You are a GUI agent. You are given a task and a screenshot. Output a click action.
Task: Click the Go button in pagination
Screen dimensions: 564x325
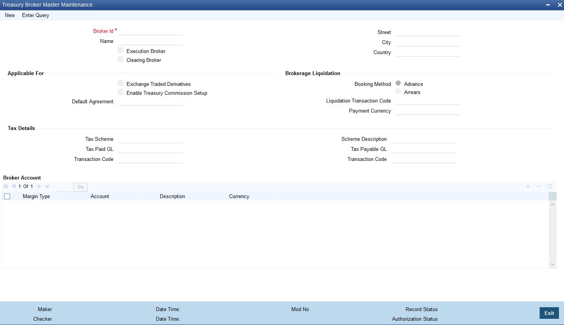pyautogui.click(x=81, y=187)
